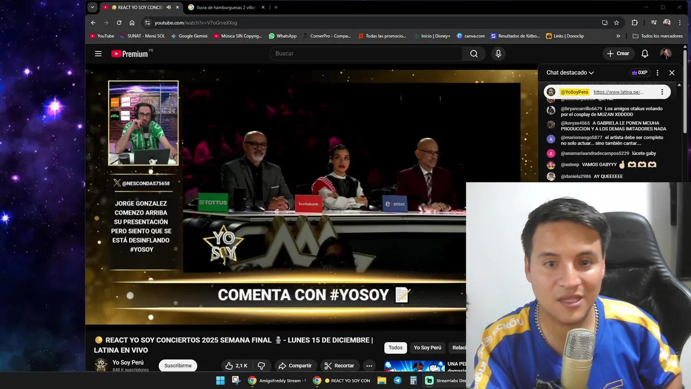Screen dimensions: 691x389
Task: Open the Chrome extensions puzzle icon
Action: 634,23
